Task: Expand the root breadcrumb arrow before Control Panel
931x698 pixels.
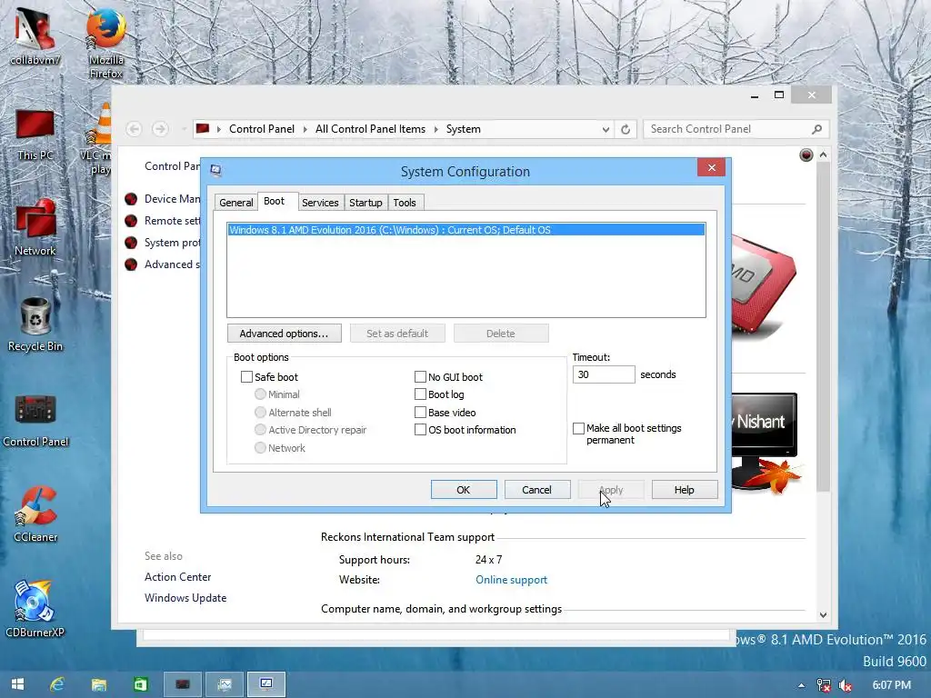Action: pyautogui.click(x=218, y=129)
